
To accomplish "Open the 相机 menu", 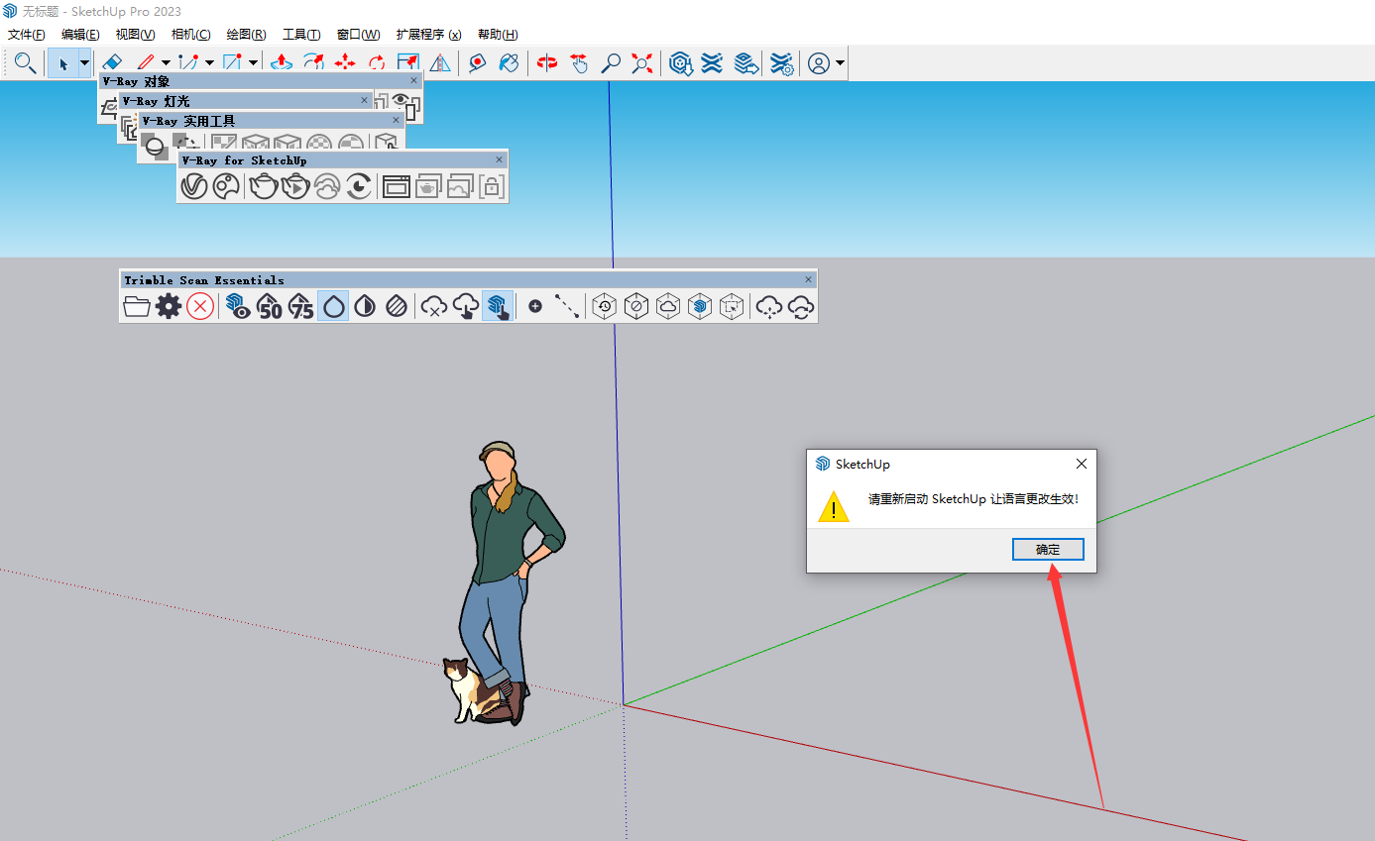I will 190,34.
